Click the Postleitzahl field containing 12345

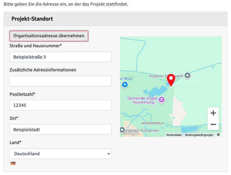pyautogui.click(x=61, y=105)
